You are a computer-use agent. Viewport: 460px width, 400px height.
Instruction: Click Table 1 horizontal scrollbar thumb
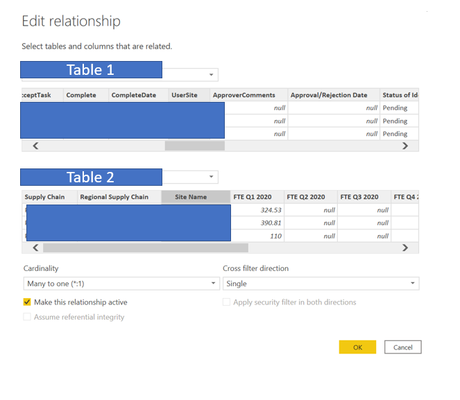pos(195,146)
